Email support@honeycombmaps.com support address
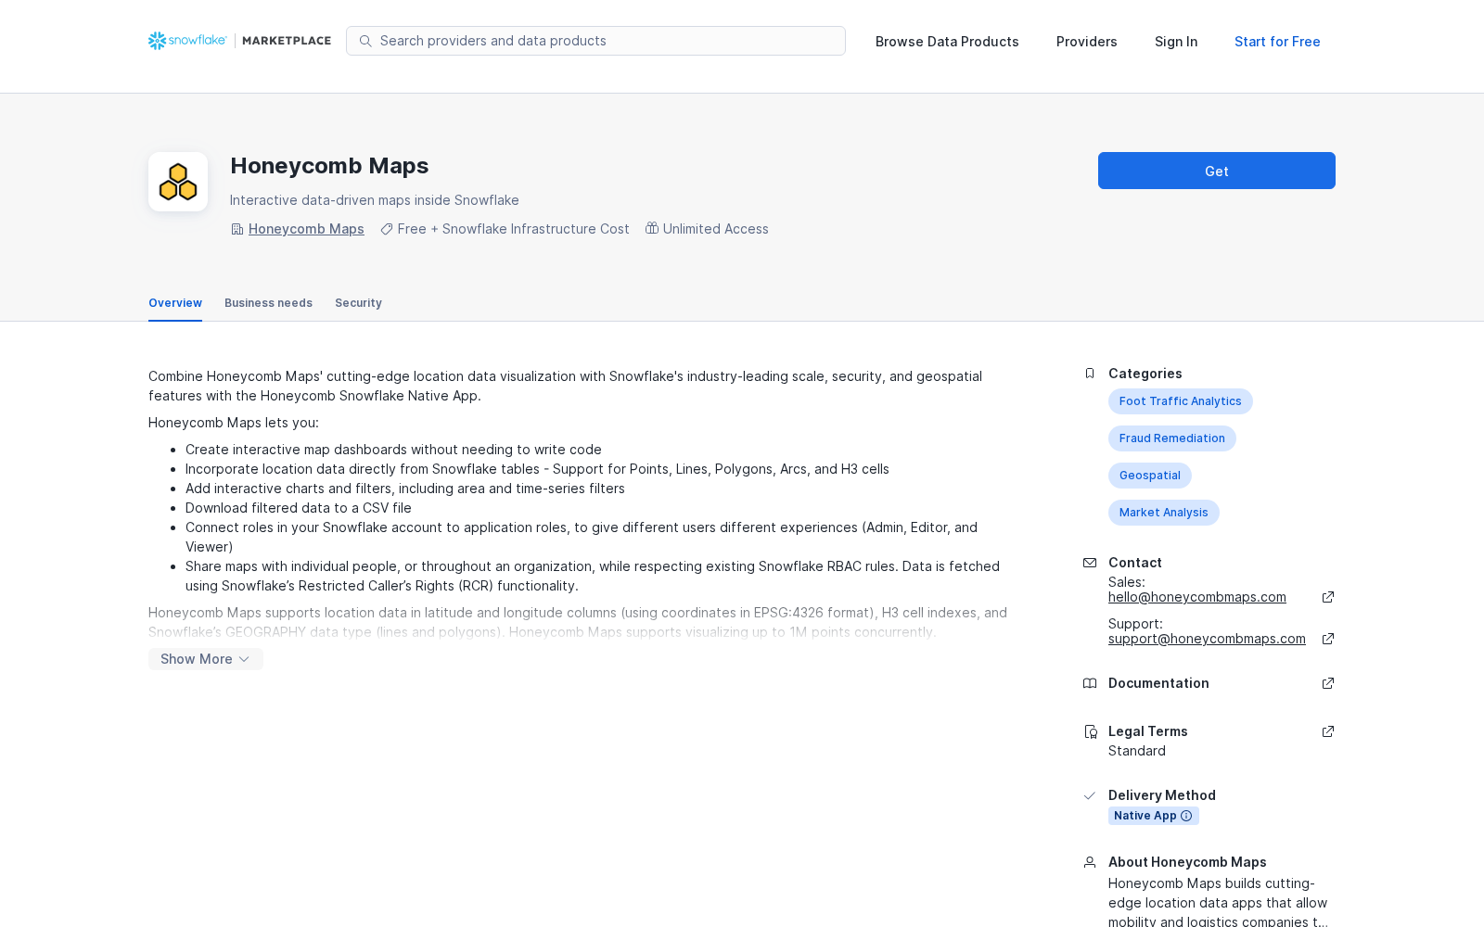 coord(1207,639)
